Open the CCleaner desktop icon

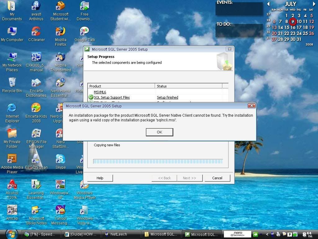coord(36,32)
